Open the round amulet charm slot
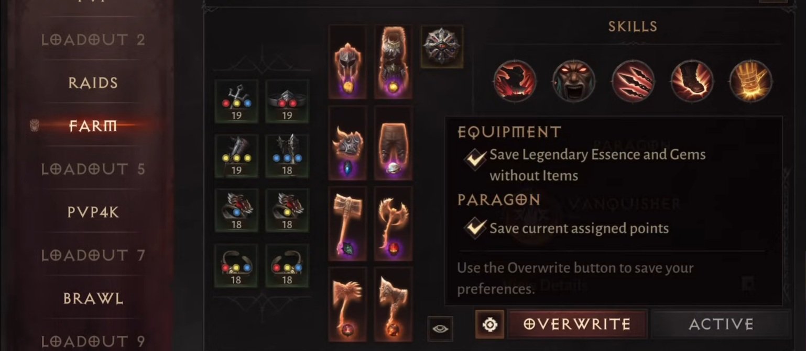The height and width of the screenshot is (351, 806). [x=442, y=47]
